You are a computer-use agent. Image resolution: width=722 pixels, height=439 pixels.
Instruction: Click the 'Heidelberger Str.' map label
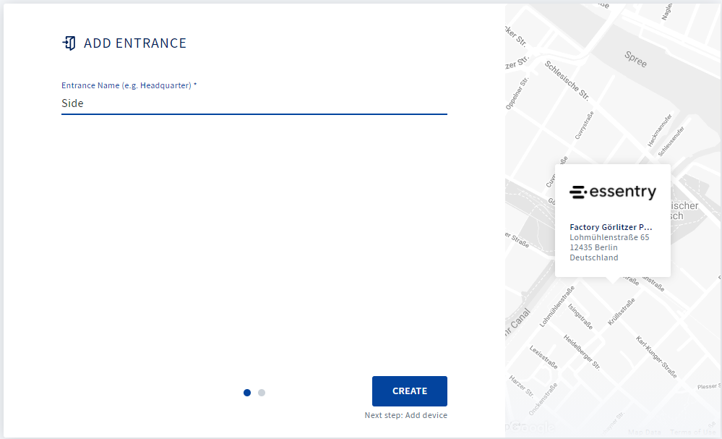point(582,352)
